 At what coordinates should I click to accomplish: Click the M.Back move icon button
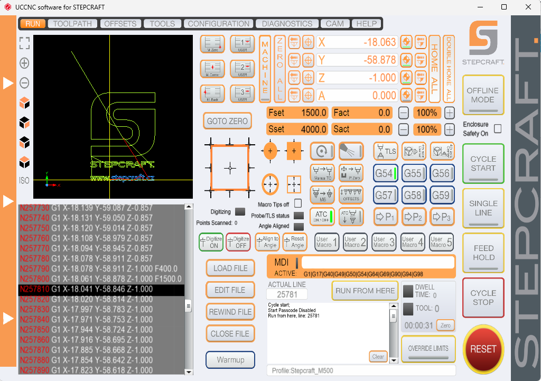[x=212, y=94]
